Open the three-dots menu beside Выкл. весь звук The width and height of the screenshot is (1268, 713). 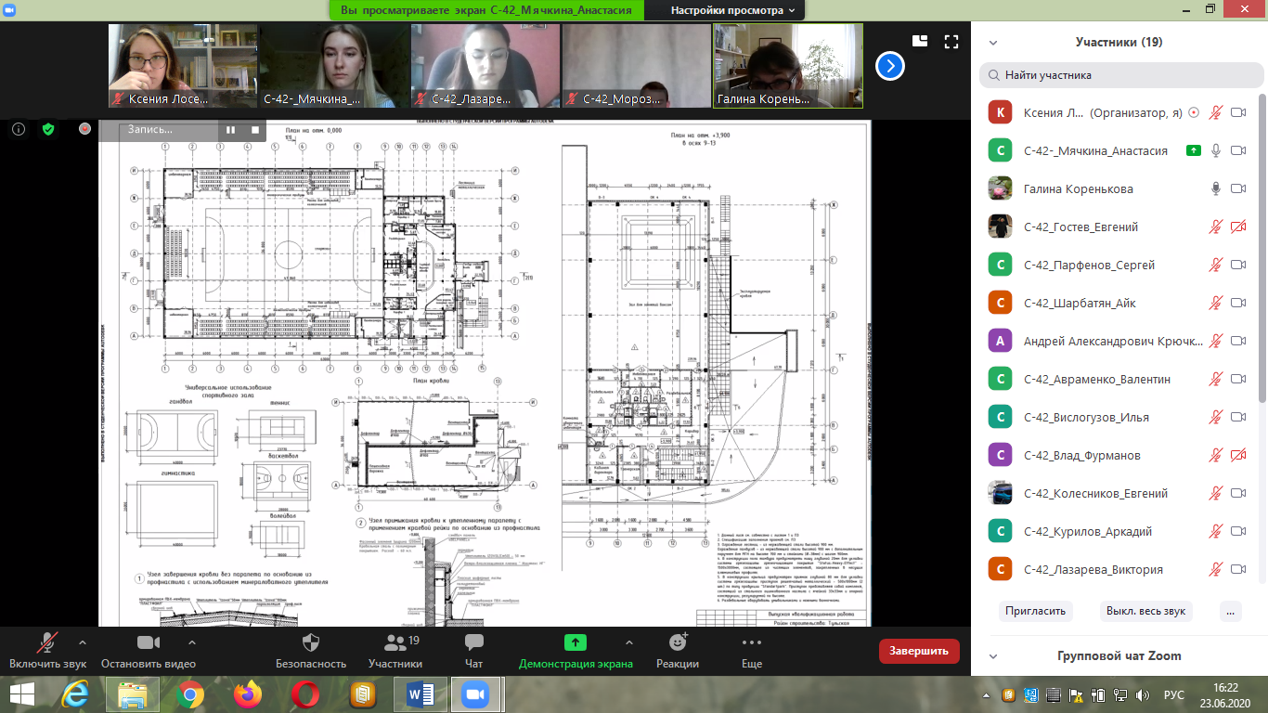coord(1231,611)
